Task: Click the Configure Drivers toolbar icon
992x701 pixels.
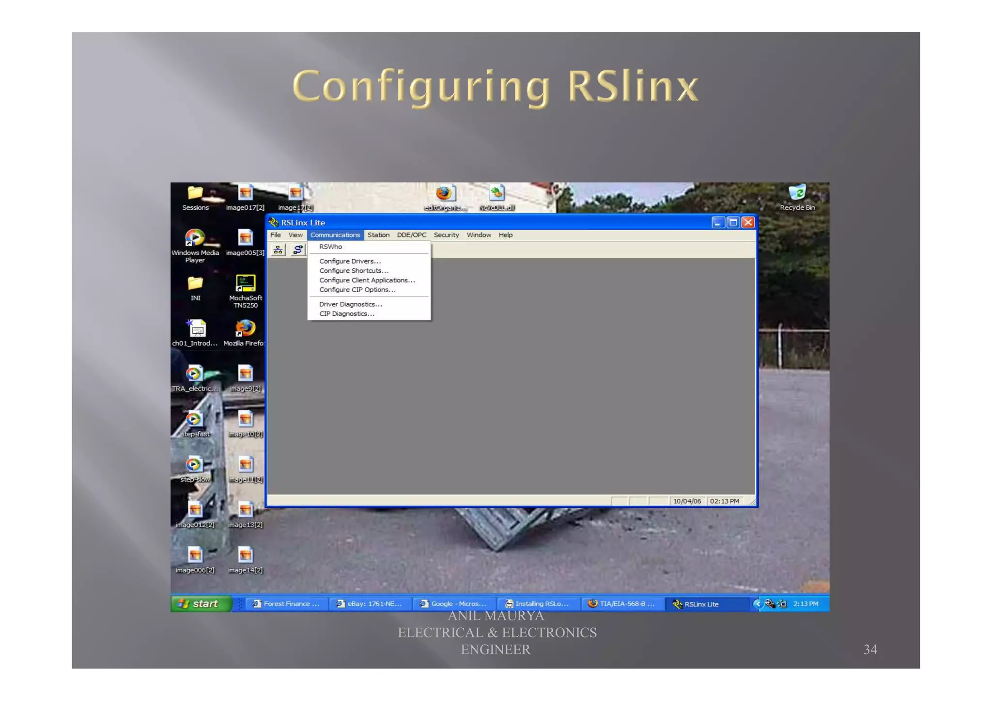Action: 297,250
